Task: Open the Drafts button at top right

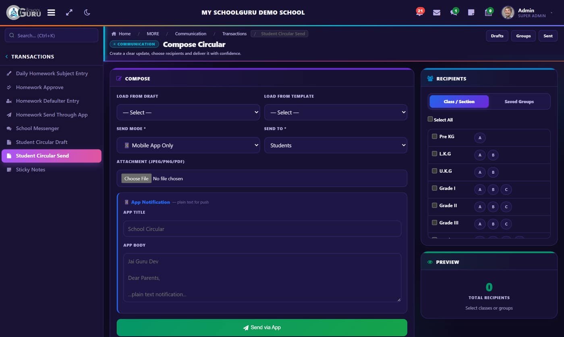Action: click(497, 36)
